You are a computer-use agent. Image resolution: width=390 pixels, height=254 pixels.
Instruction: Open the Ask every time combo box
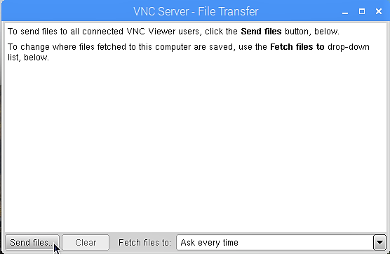281,242
